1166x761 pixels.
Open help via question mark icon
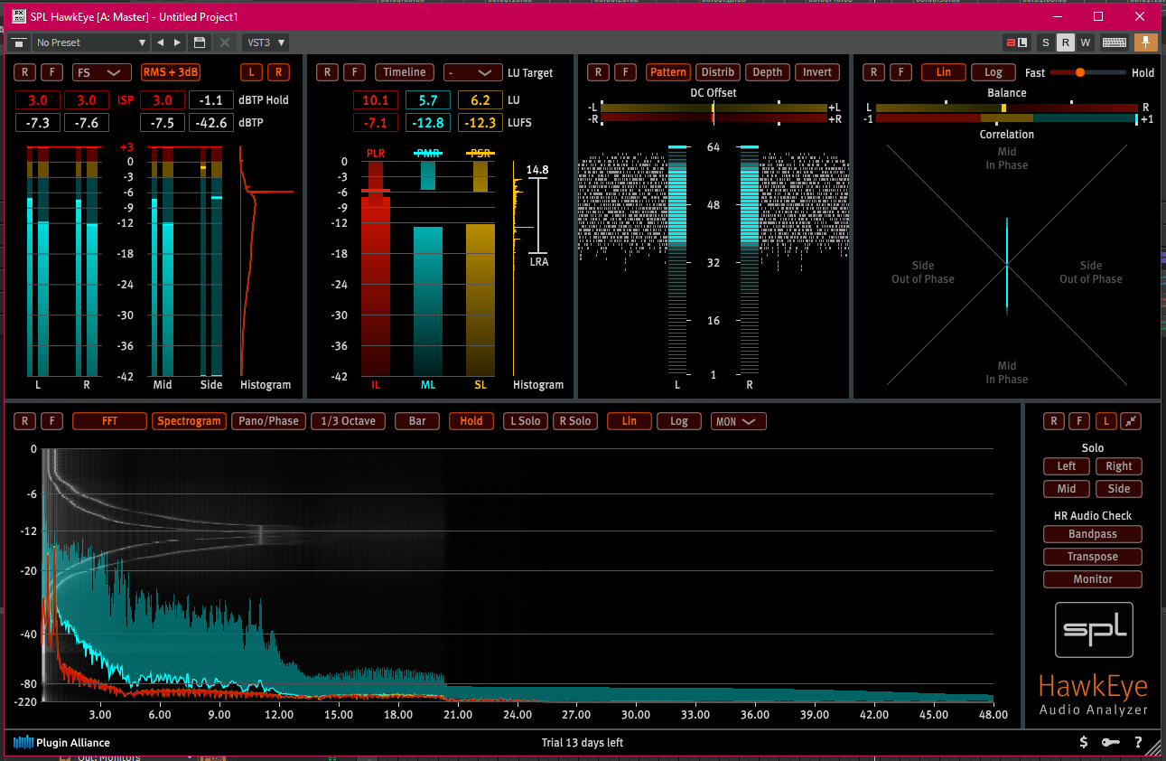tap(1138, 742)
